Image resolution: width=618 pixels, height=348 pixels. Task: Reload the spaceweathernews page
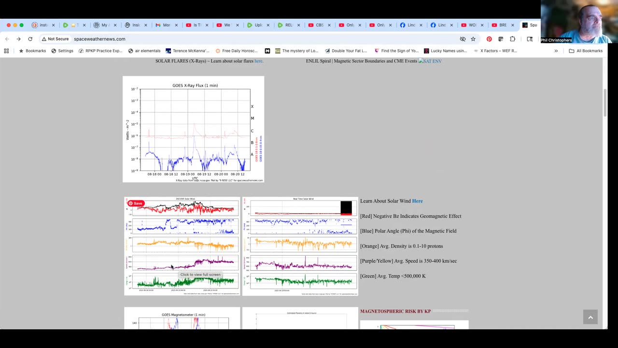point(30,39)
